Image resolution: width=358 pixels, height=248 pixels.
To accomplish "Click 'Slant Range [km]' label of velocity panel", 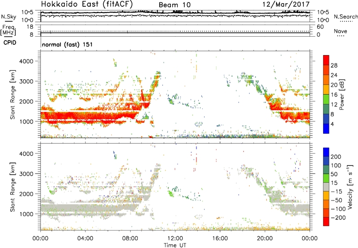I will coord(13,187).
